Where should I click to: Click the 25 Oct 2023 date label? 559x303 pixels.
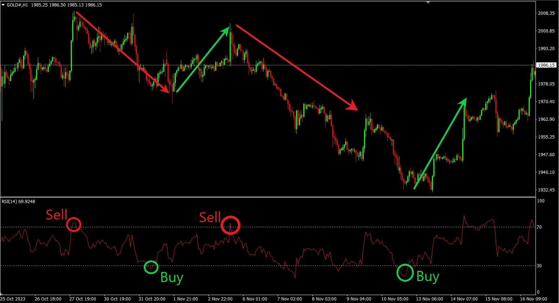coord(12,299)
